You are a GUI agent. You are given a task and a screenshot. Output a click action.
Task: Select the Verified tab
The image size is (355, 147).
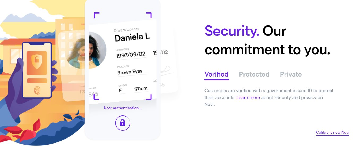click(x=216, y=74)
